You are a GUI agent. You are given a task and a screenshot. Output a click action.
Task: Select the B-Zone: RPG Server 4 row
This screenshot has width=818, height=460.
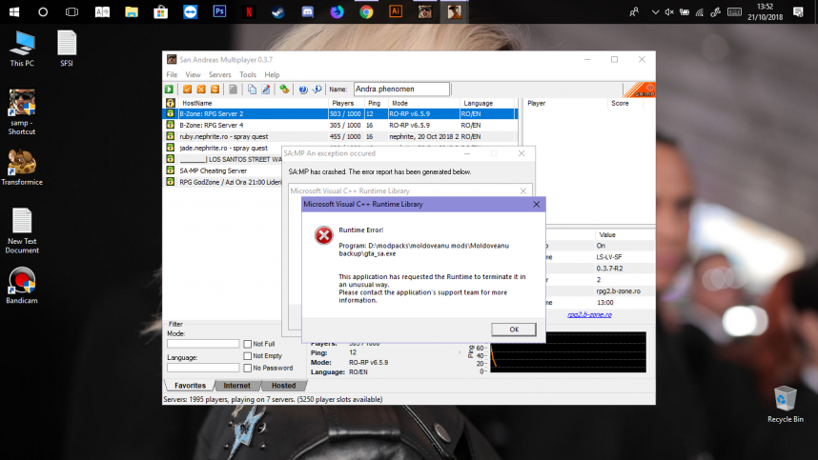341,125
